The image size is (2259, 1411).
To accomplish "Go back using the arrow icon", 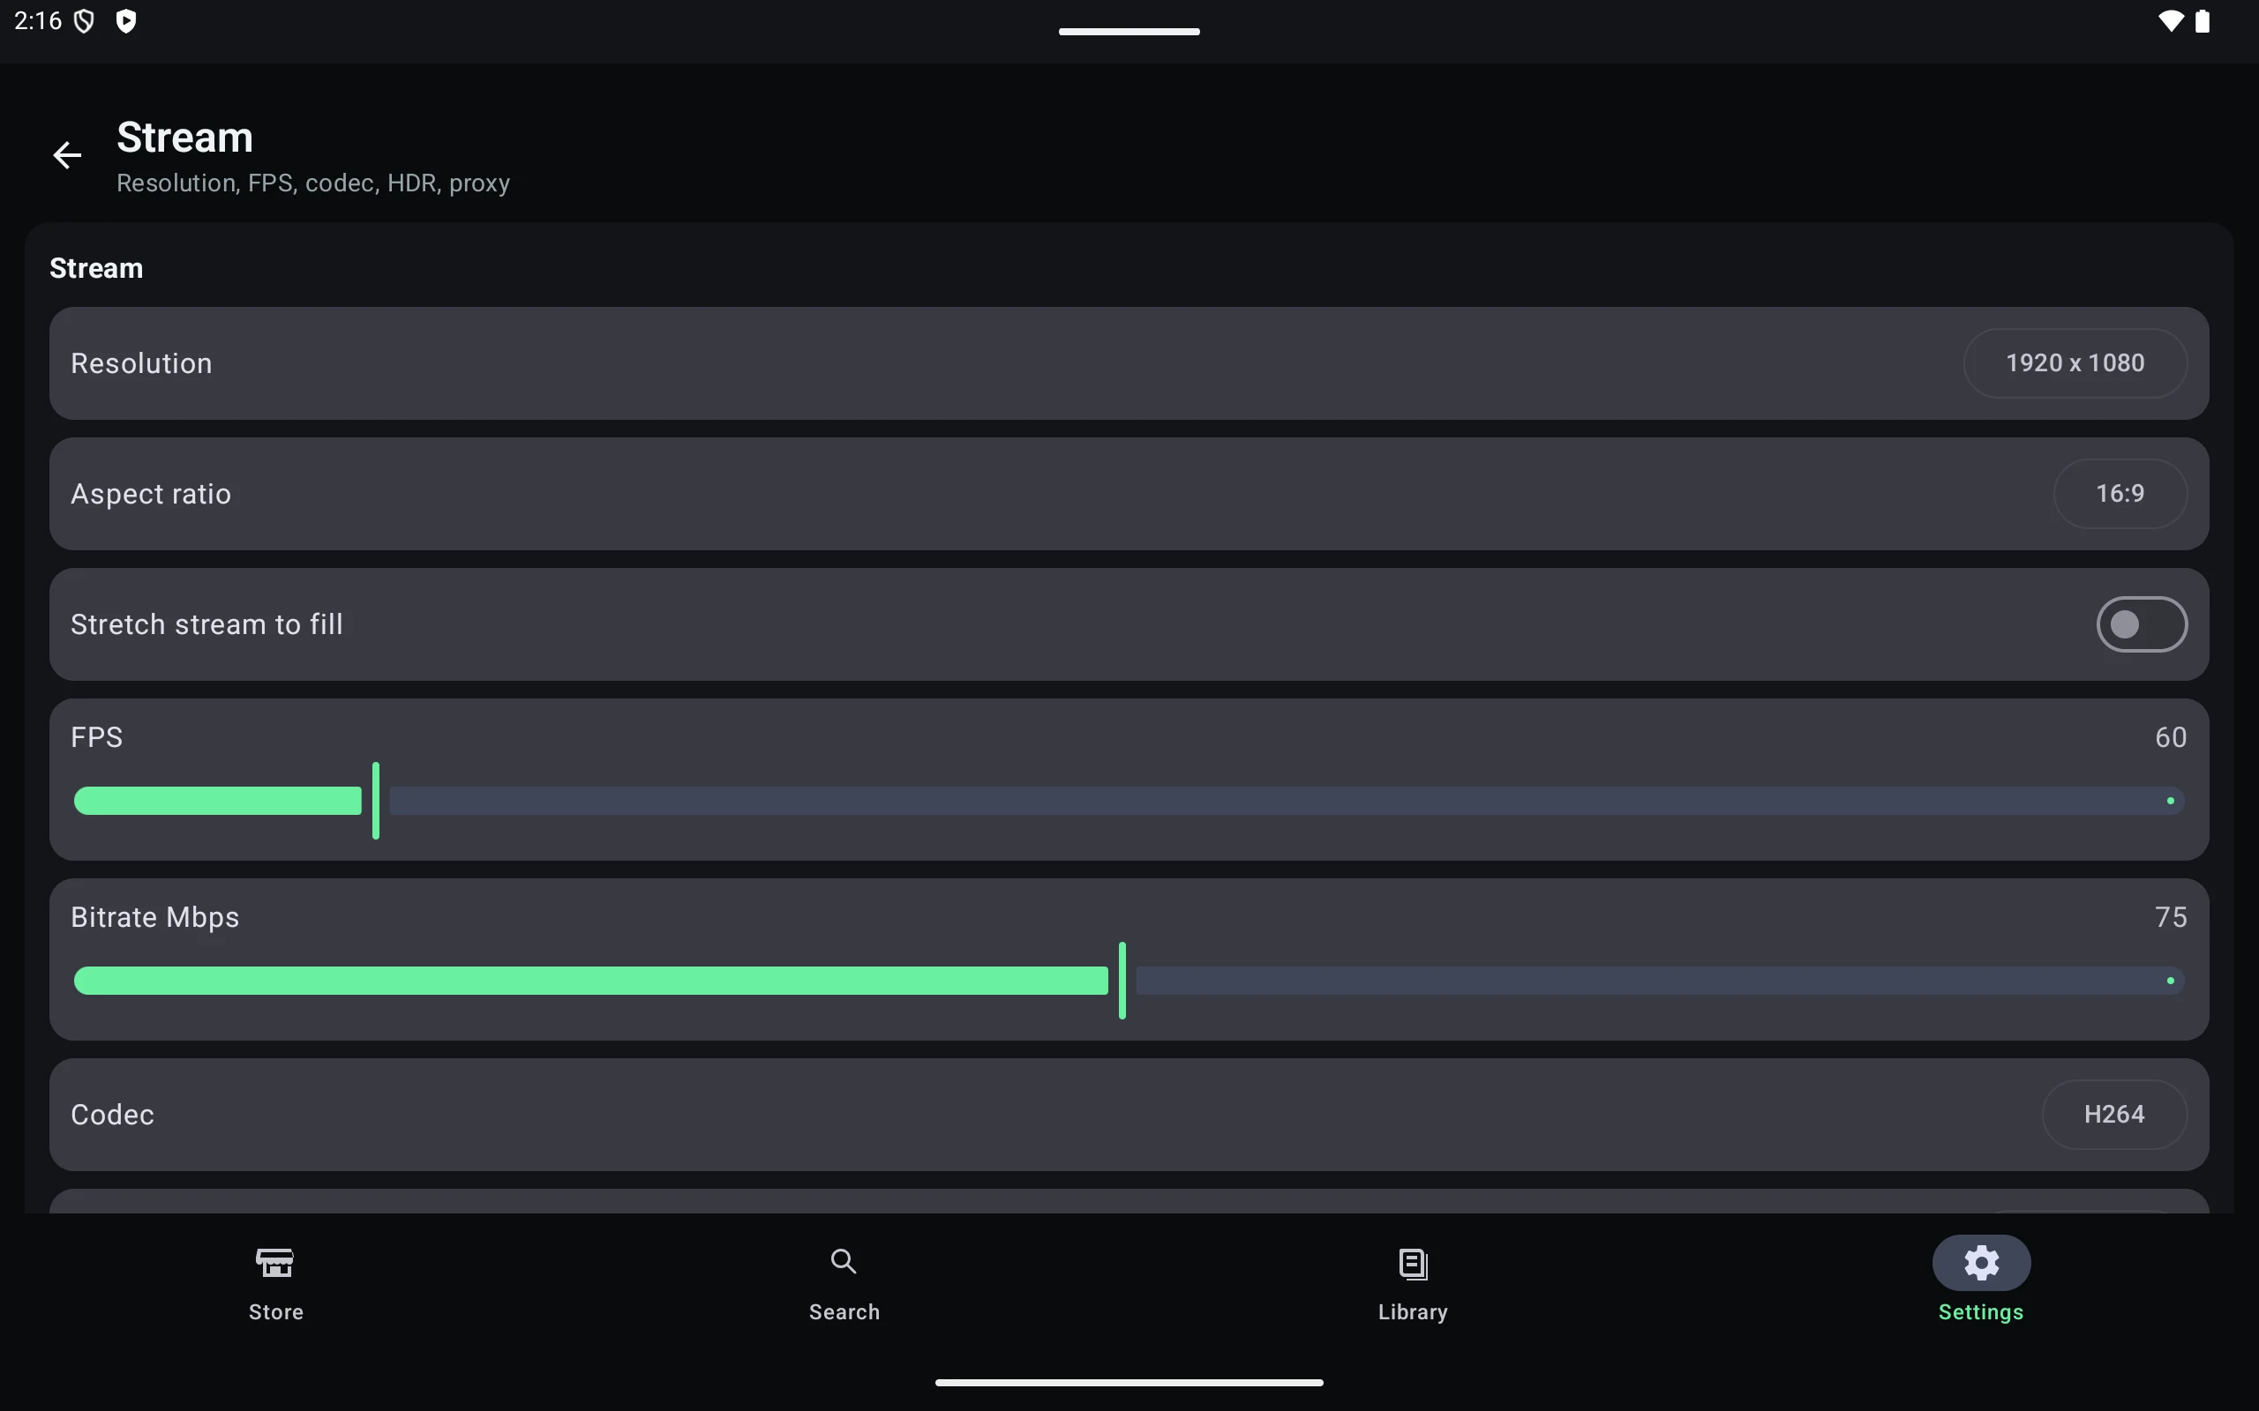I will coord(67,155).
